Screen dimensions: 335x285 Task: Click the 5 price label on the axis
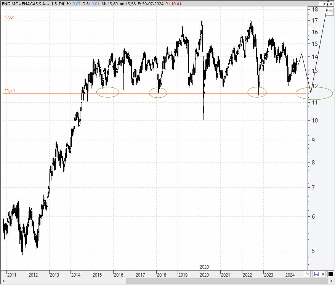tap(313, 251)
